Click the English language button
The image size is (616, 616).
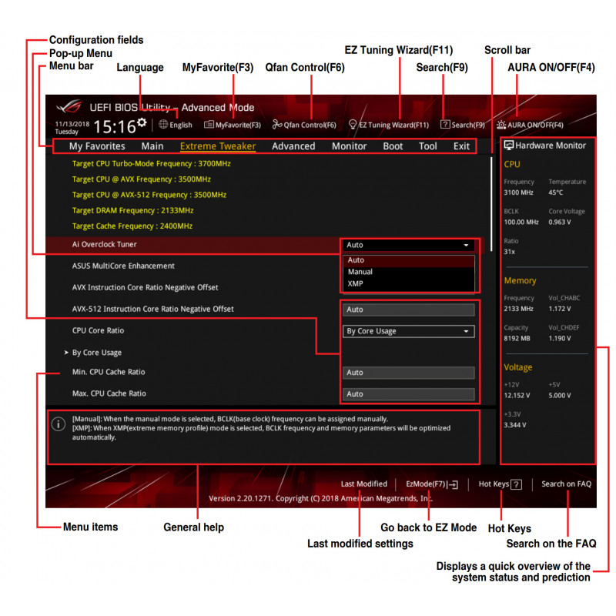click(x=181, y=125)
